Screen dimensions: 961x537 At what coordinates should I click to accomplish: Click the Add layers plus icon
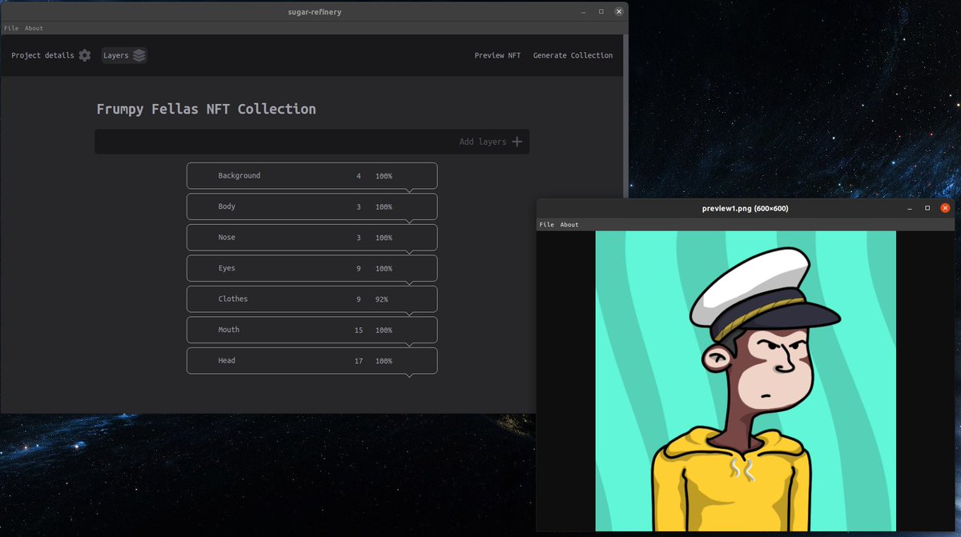coord(517,141)
